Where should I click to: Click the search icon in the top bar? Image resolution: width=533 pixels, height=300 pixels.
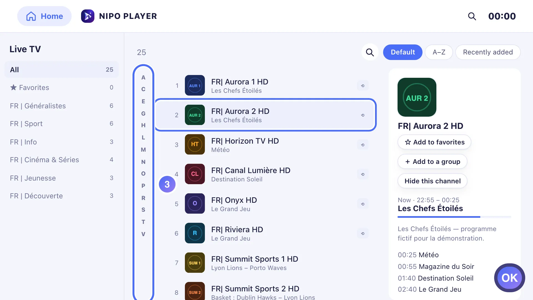472,16
